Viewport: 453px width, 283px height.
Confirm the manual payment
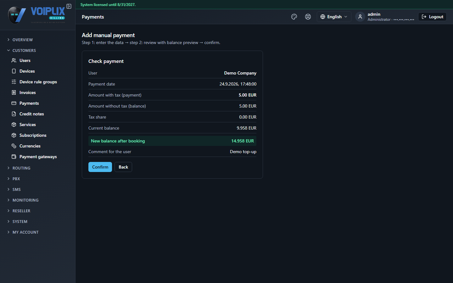point(100,167)
